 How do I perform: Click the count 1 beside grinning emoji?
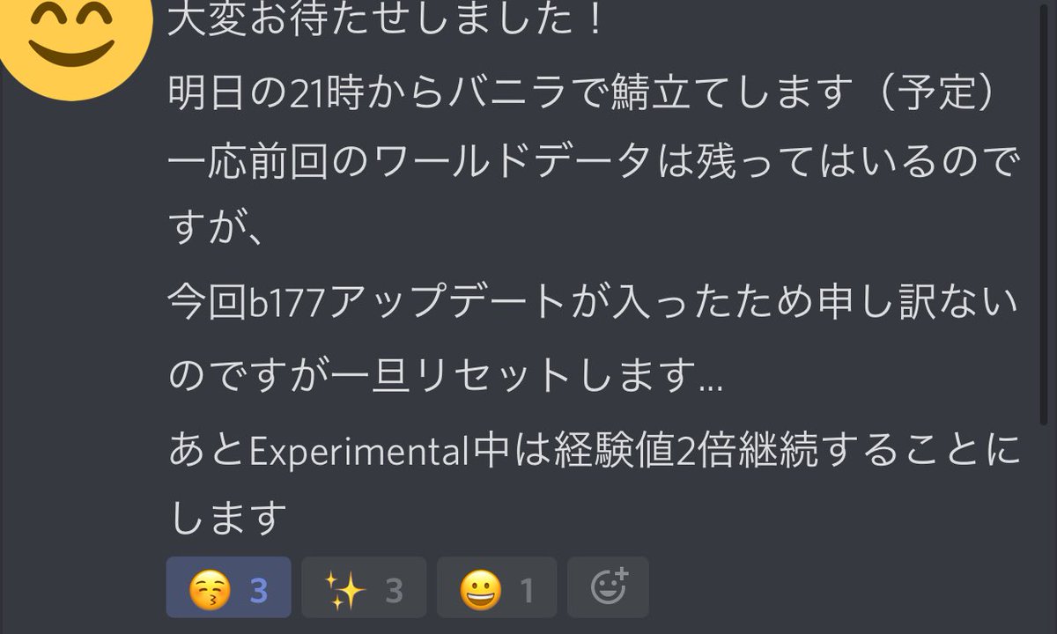pos(527,590)
